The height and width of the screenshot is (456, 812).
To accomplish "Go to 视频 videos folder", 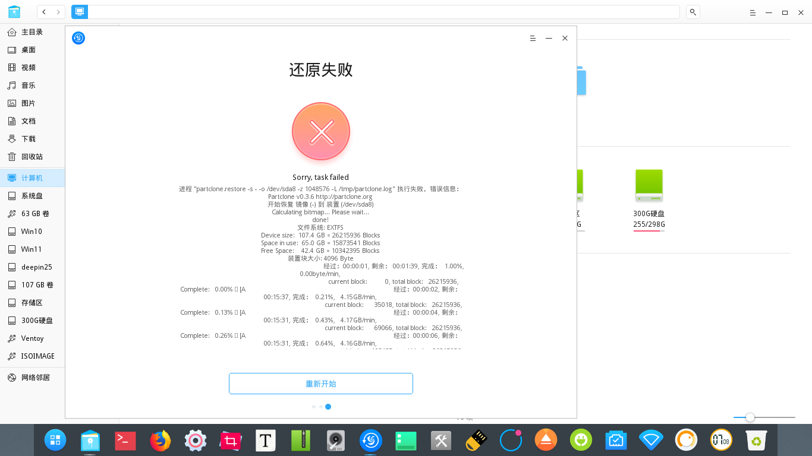I will 33,68.
